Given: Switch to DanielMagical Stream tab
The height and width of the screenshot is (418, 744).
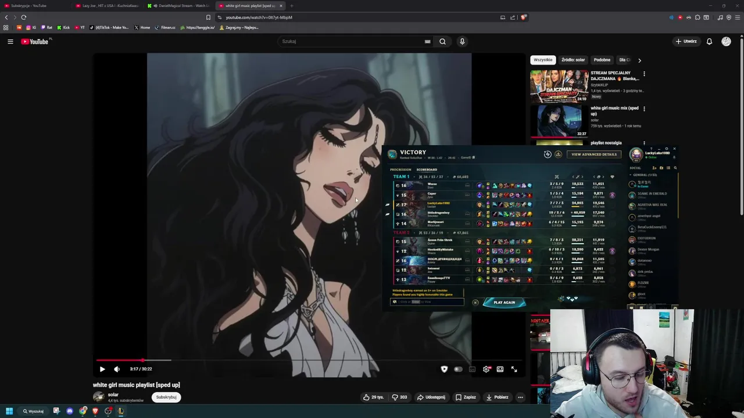Looking at the screenshot, I should click(x=178, y=5).
